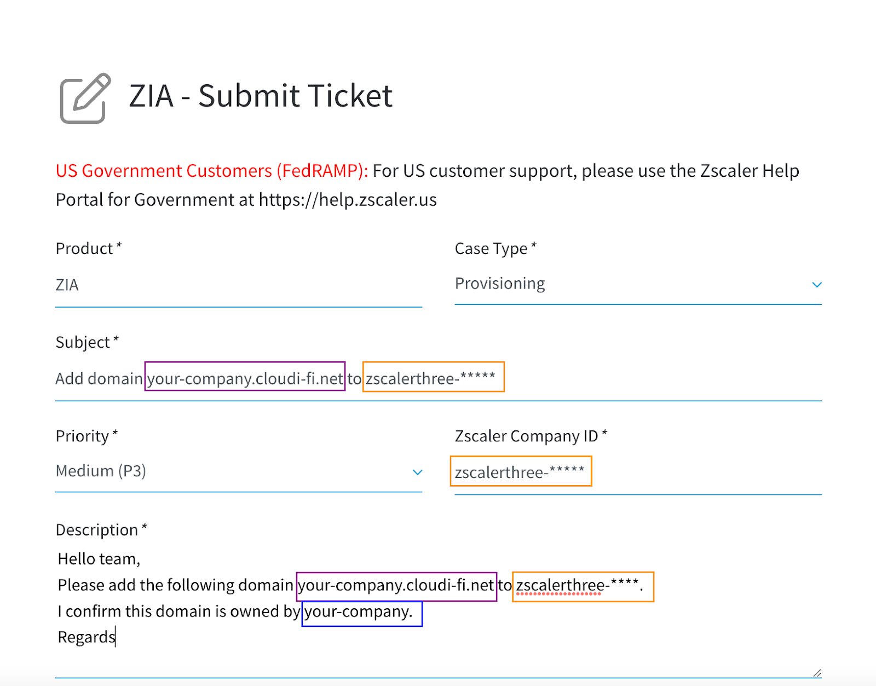Screen dimensions: 876x686
Task: Open the Priority dropdown chevron
Action: 417,472
